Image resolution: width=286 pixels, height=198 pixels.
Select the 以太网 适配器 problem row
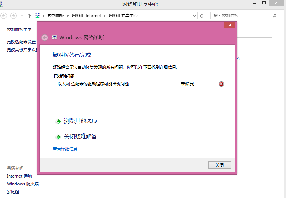pos(140,84)
